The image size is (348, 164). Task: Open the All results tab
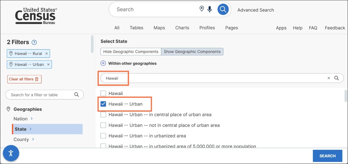point(117,28)
